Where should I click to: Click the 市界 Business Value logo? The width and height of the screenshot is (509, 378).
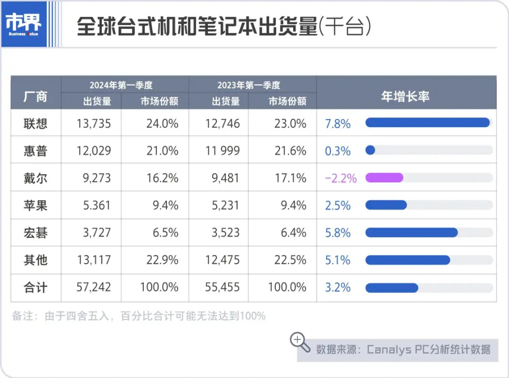23,24
